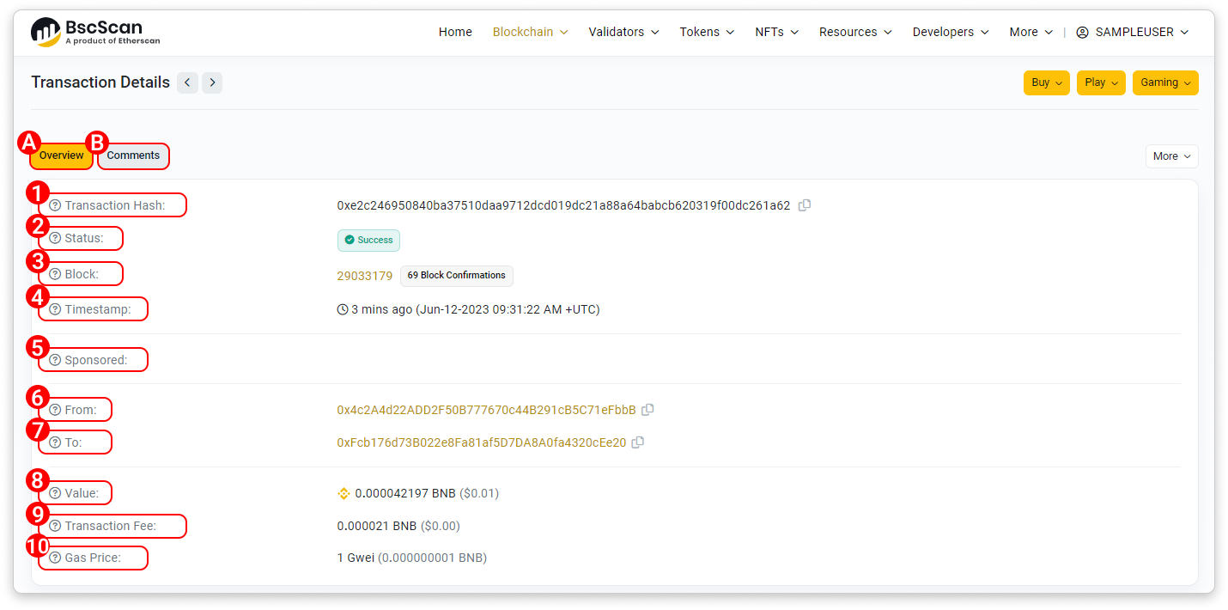This screenshot has height=610, width=1228.
Task: Copy the From address
Action: [x=648, y=410]
